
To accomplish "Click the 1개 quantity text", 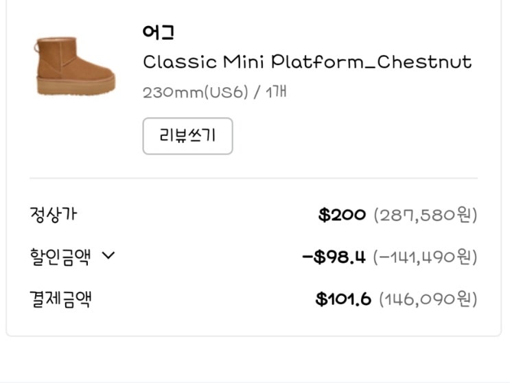I will [x=275, y=92].
